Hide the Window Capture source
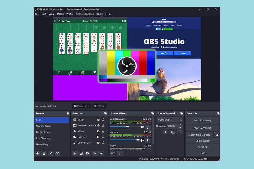 point(98,125)
